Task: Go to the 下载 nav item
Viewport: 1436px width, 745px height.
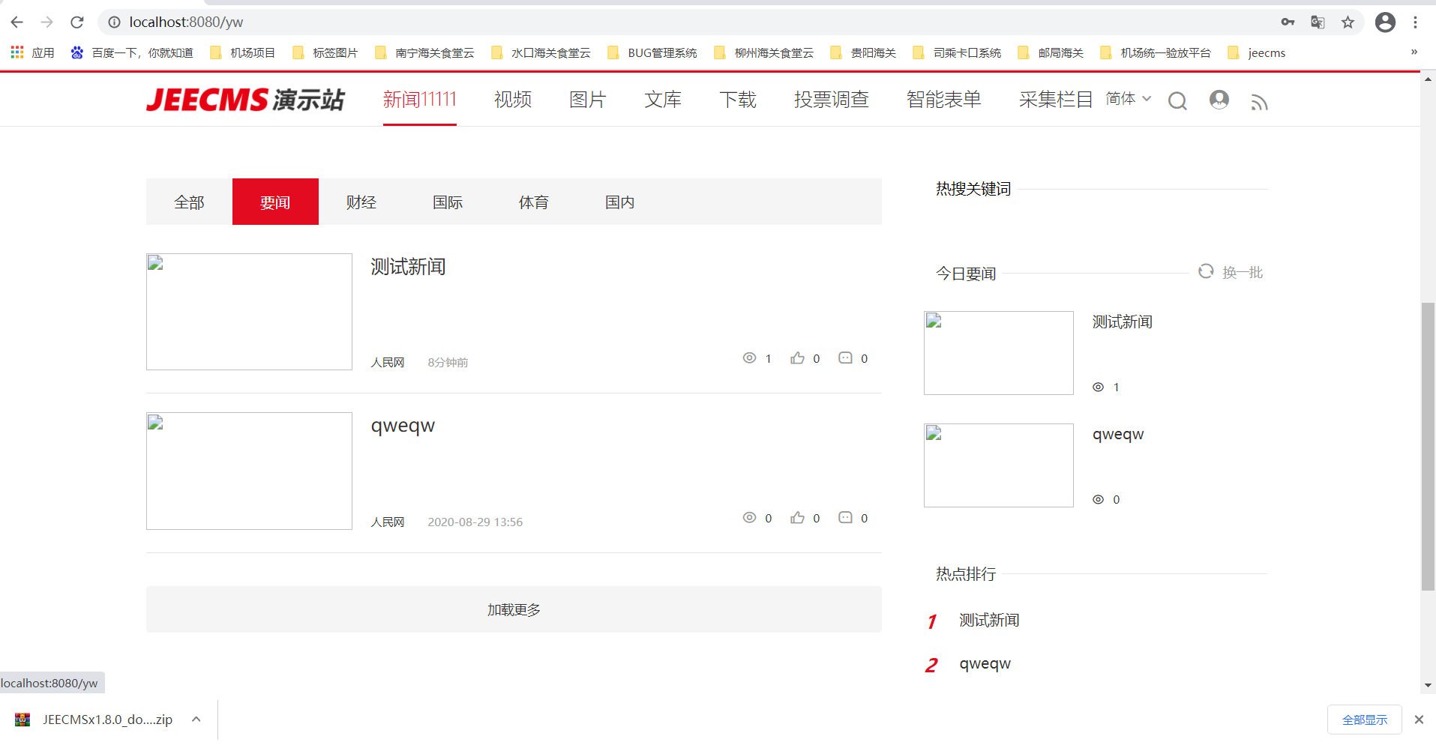Action: pos(738,100)
